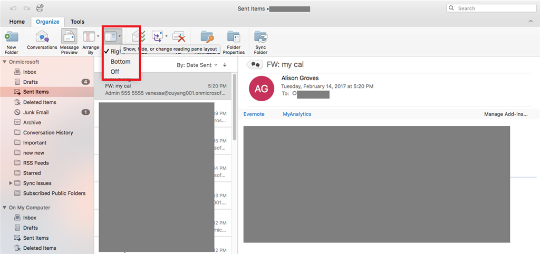
Task: Click the Redo arrow in title bar
Action: (26, 8)
